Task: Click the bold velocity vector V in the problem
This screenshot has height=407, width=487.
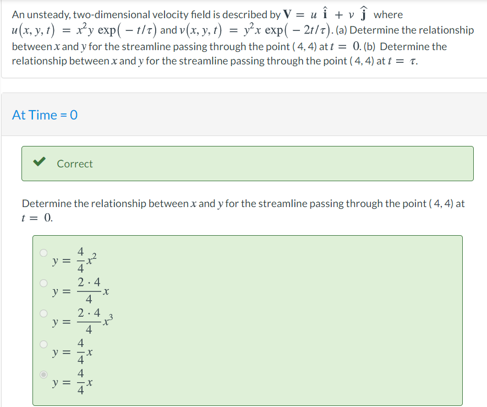Action: coord(288,14)
